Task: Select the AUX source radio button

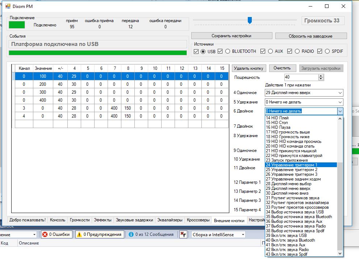Action: 270,51
